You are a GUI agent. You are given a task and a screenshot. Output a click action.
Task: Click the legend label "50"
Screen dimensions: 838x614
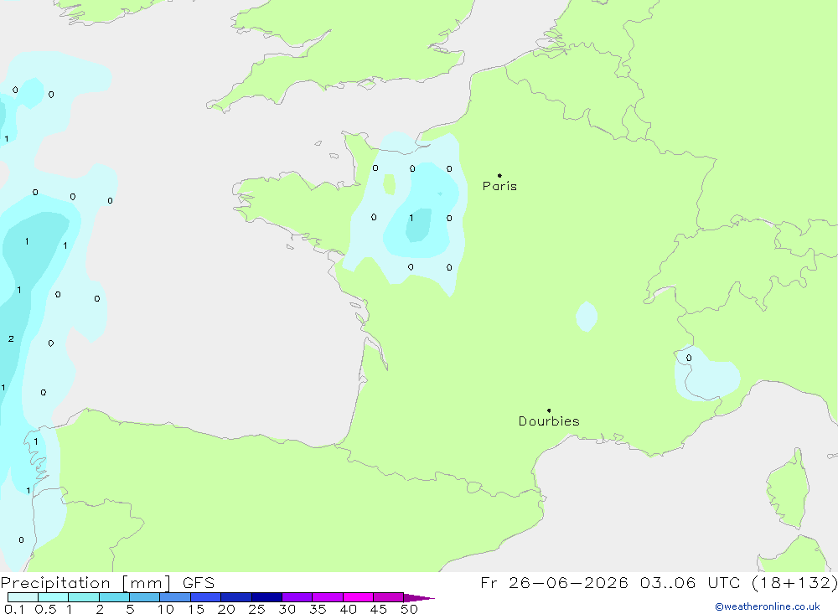(x=409, y=609)
